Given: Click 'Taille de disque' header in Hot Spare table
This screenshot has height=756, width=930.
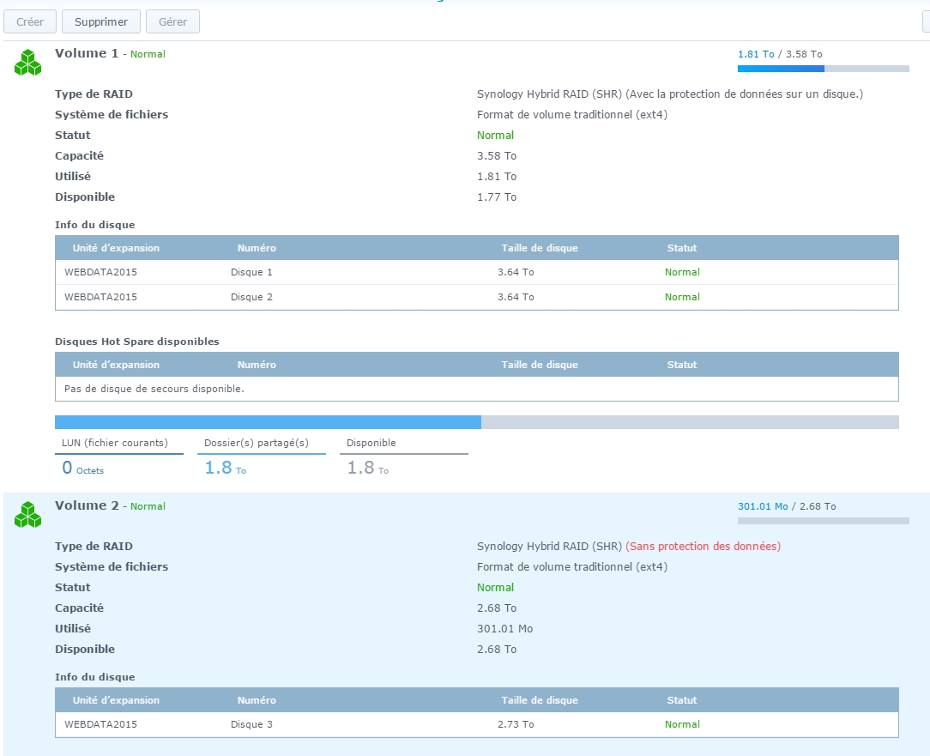Looking at the screenshot, I should point(540,365).
